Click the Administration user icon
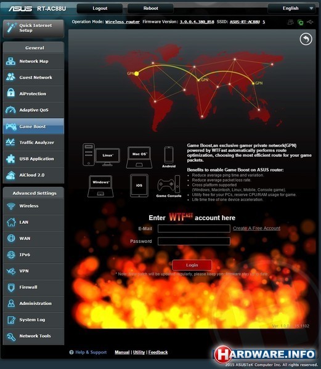Viewport: 321px width, 369px height. coord(11,303)
